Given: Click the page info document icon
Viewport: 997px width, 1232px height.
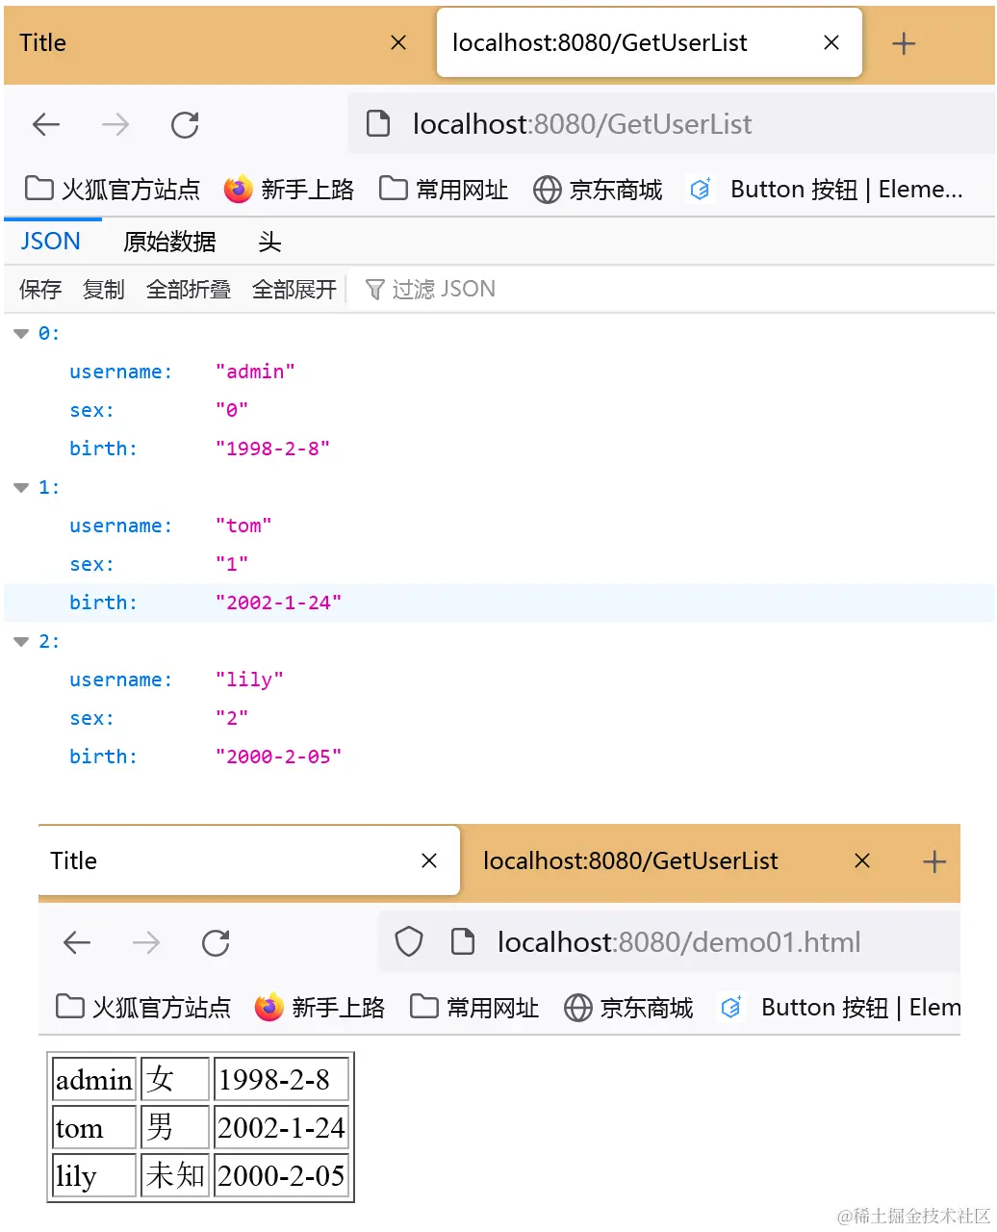Looking at the screenshot, I should click(x=377, y=124).
